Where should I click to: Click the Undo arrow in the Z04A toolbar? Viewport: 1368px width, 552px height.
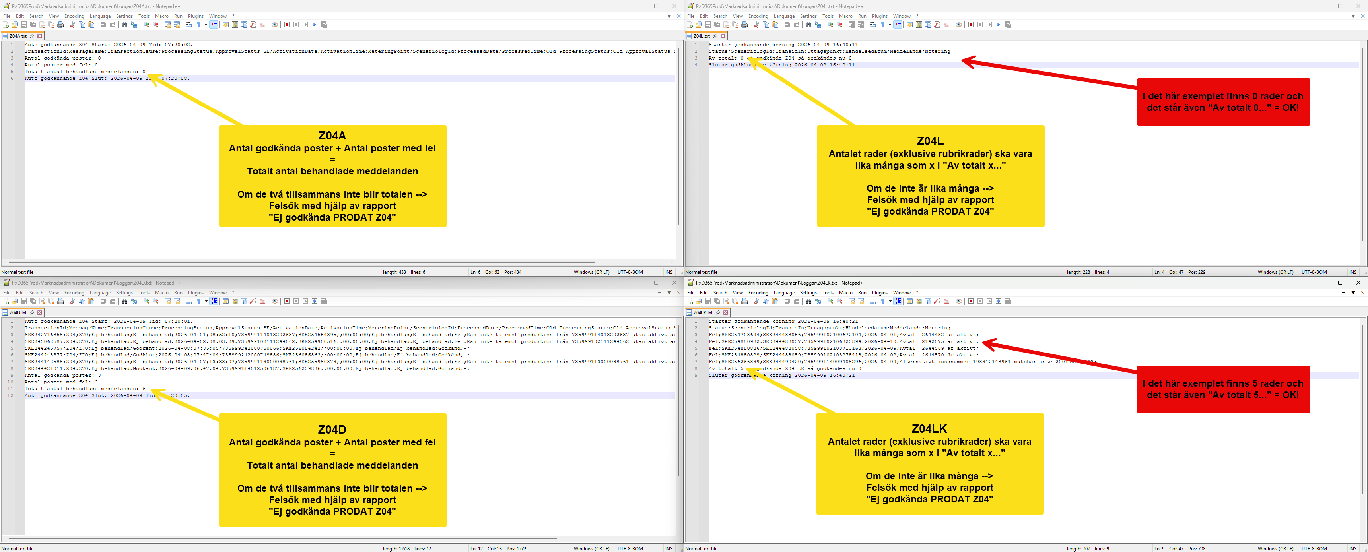pyautogui.click(x=103, y=24)
